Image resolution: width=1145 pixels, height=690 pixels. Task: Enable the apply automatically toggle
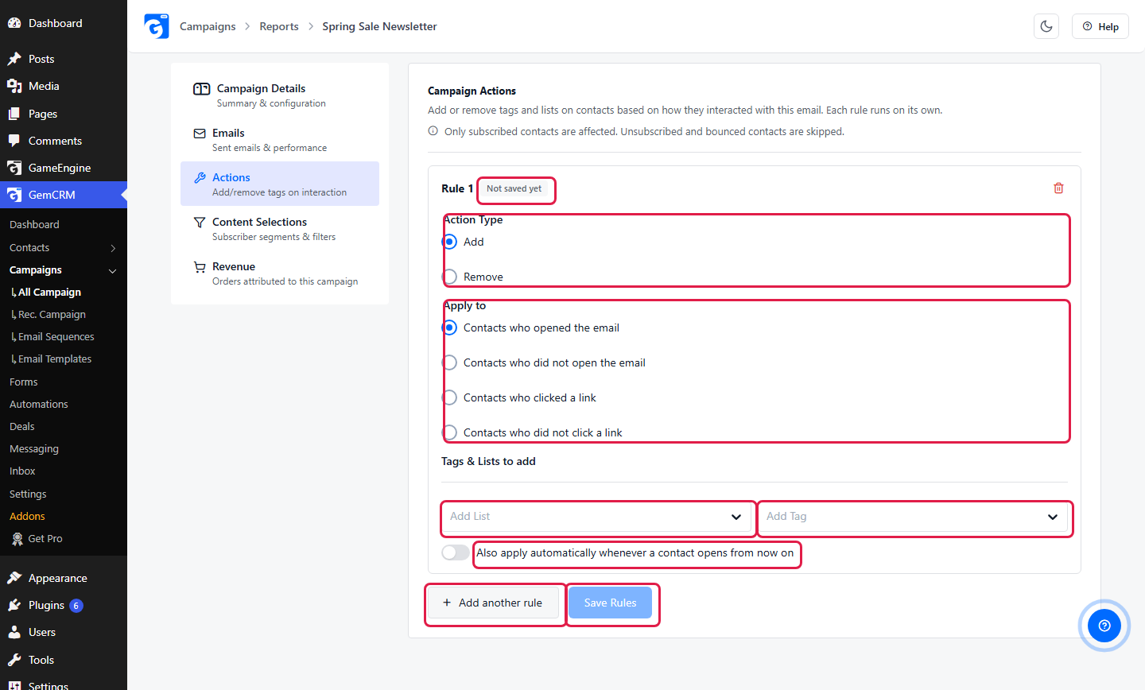(x=456, y=552)
